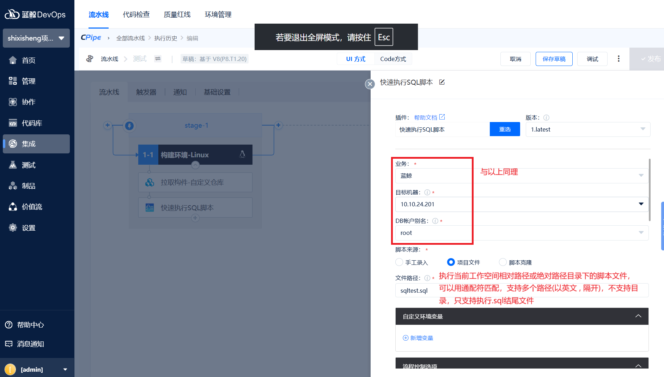Open the three-dot more options menu

coord(619,59)
